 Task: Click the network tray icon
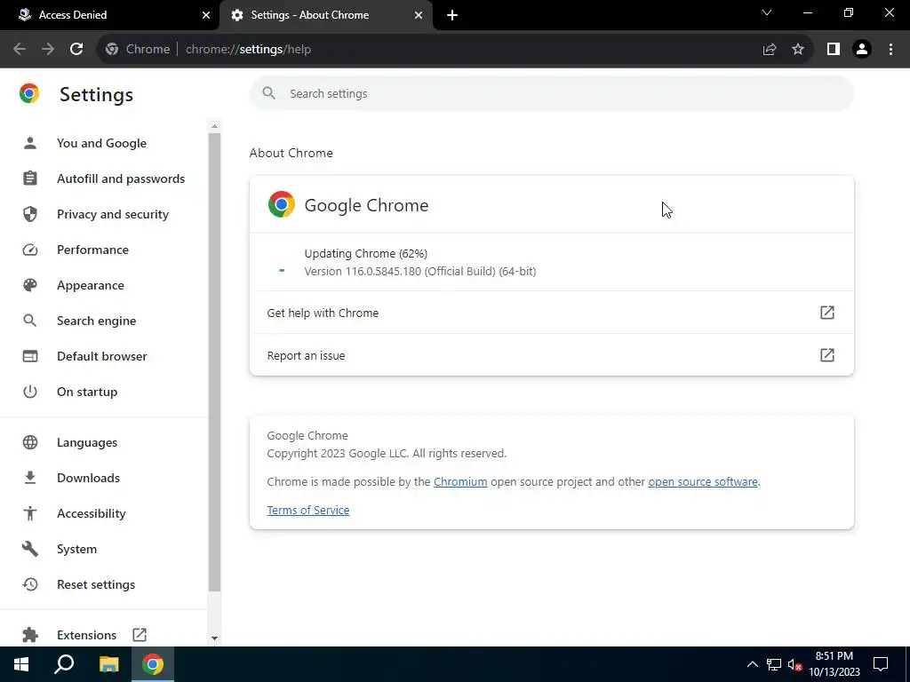774,664
